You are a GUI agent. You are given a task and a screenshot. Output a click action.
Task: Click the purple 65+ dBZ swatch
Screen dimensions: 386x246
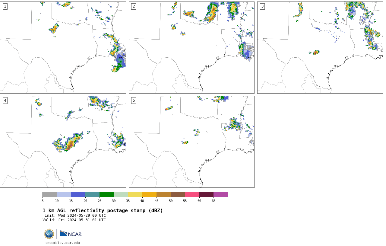(220, 194)
